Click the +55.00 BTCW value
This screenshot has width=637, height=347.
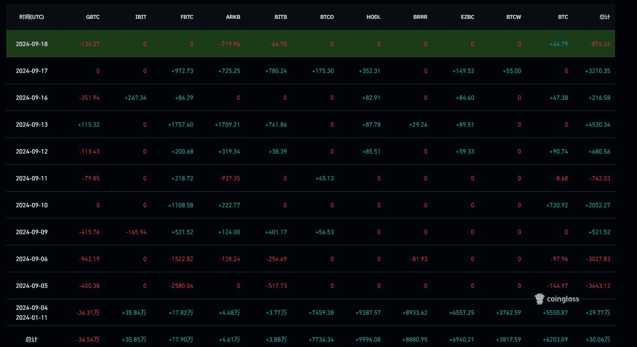(512, 71)
